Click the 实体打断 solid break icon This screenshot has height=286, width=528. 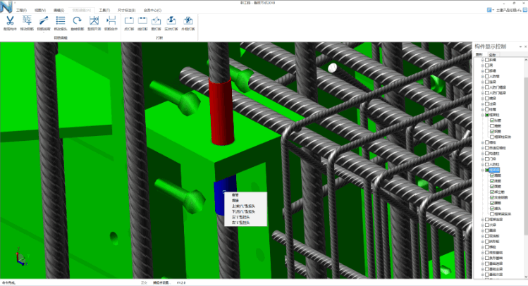coord(171,23)
